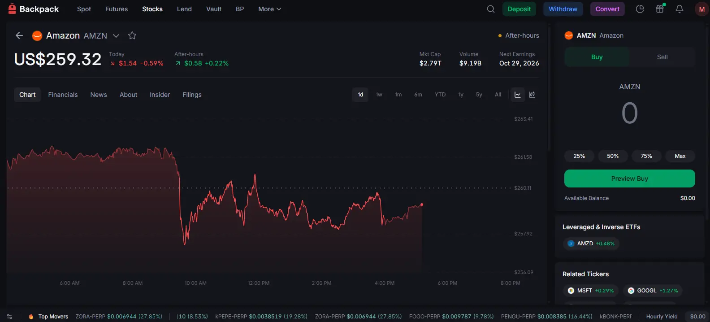Click the Amazon logo next to title
This screenshot has width=710, height=322.
coord(37,35)
